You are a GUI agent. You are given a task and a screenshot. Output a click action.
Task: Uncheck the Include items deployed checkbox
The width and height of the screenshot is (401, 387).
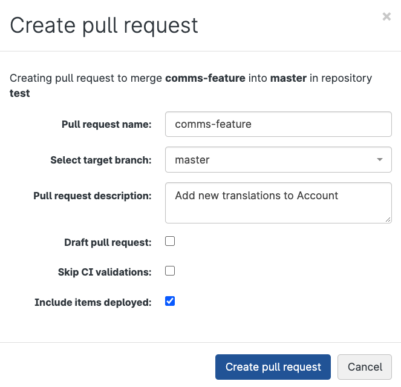click(170, 301)
